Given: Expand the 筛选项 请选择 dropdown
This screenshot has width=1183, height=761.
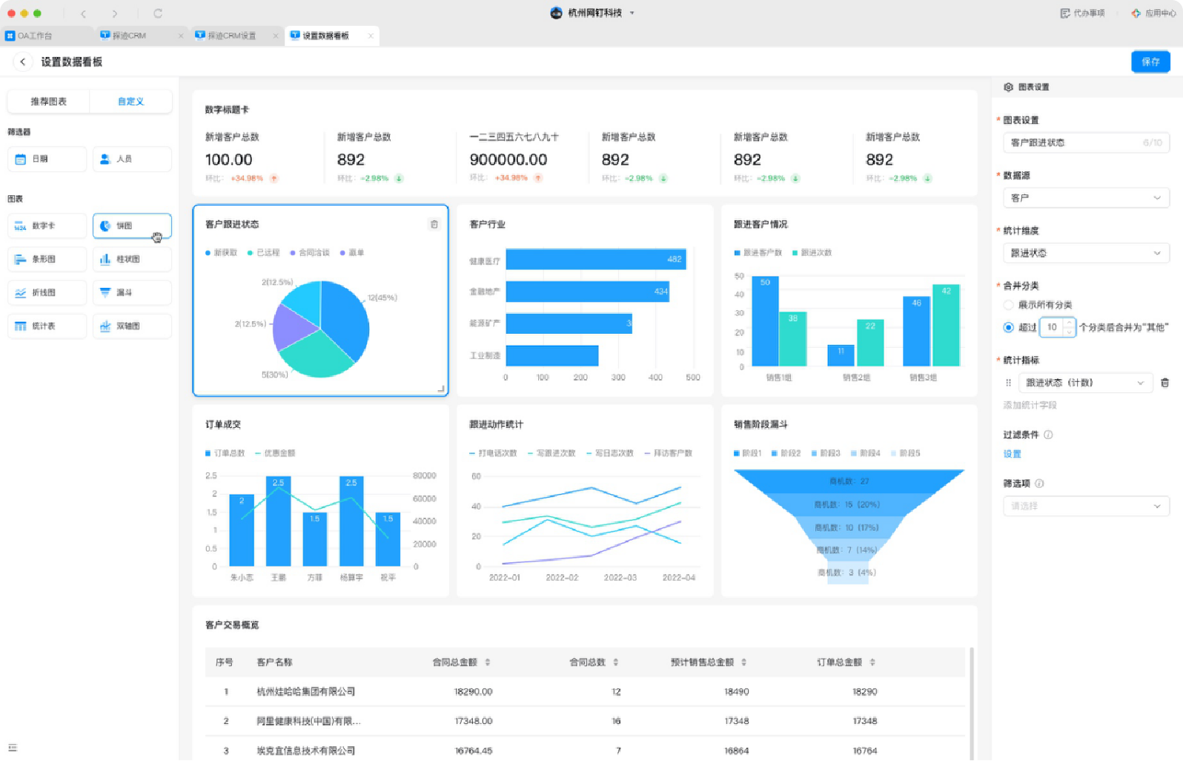Looking at the screenshot, I should [x=1086, y=506].
